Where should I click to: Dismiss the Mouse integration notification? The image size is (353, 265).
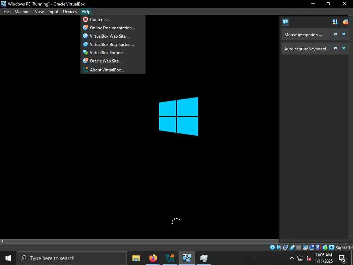344,34
